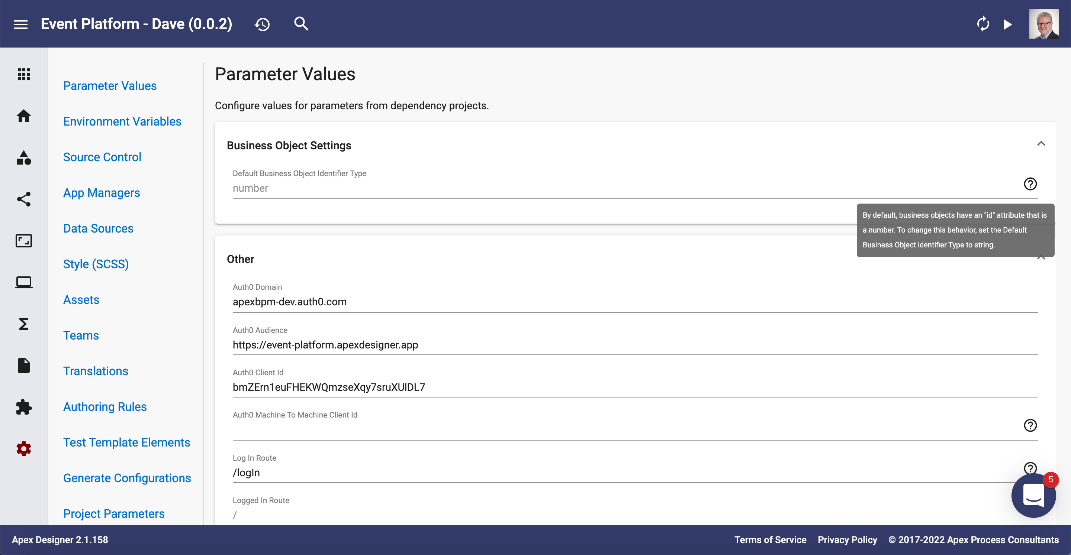Click the search magnifier icon
The width and height of the screenshot is (1071, 555).
(x=301, y=24)
